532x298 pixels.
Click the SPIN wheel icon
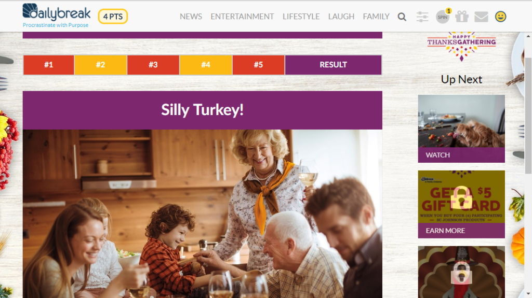(x=443, y=17)
